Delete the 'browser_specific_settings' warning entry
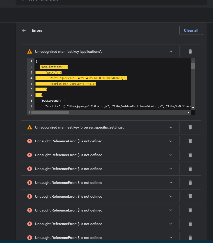213x243 pixels. click(x=190, y=127)
